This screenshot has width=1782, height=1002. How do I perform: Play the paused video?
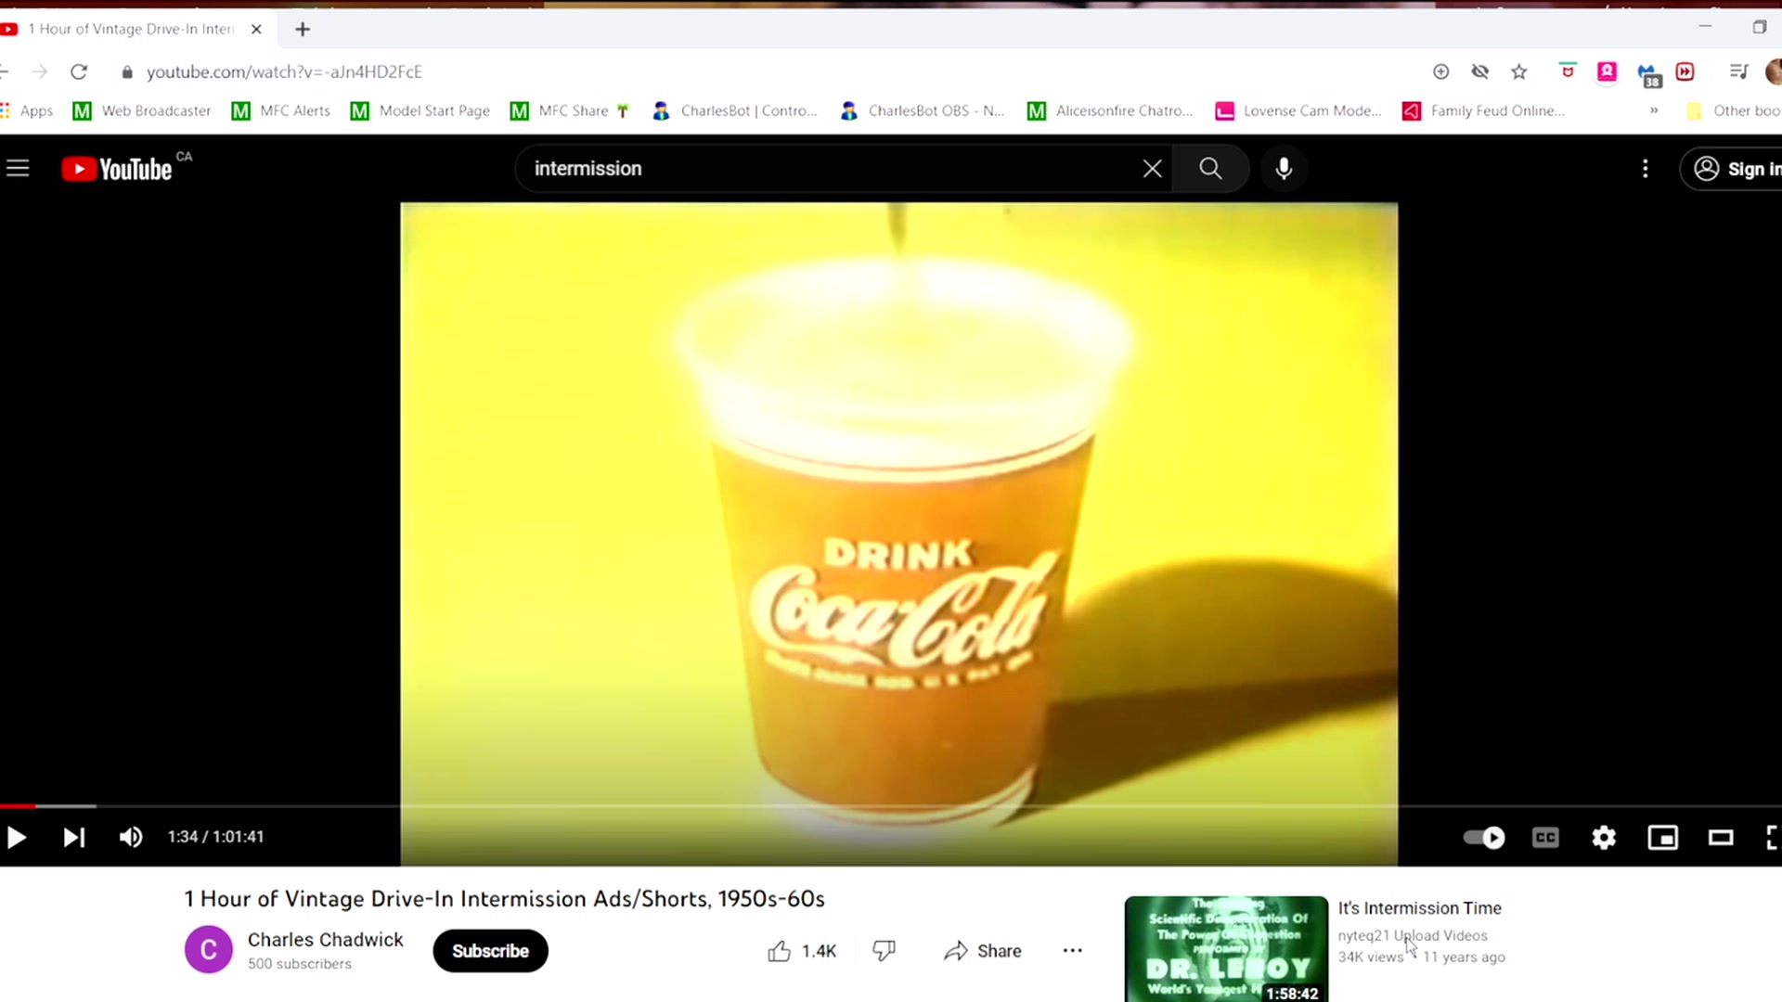[17, 838]
